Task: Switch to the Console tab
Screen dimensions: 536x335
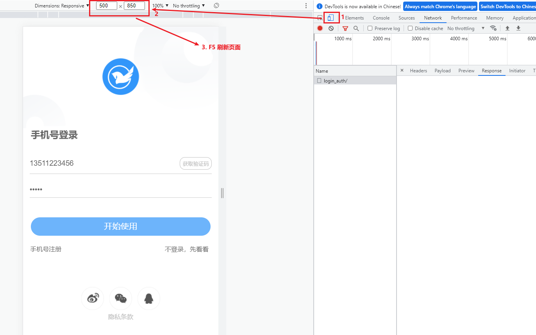Action: coord(381,18)
